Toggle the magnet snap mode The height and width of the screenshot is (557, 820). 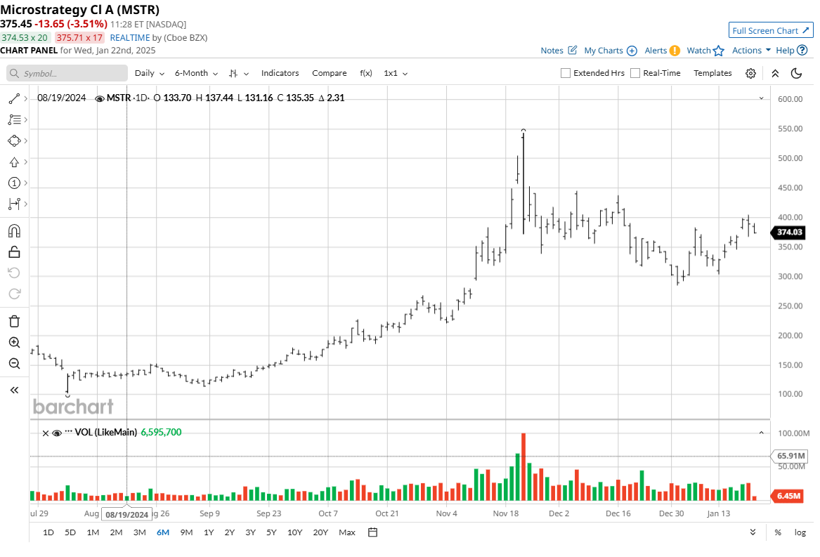pyautogui.click(x=14, y=230)
